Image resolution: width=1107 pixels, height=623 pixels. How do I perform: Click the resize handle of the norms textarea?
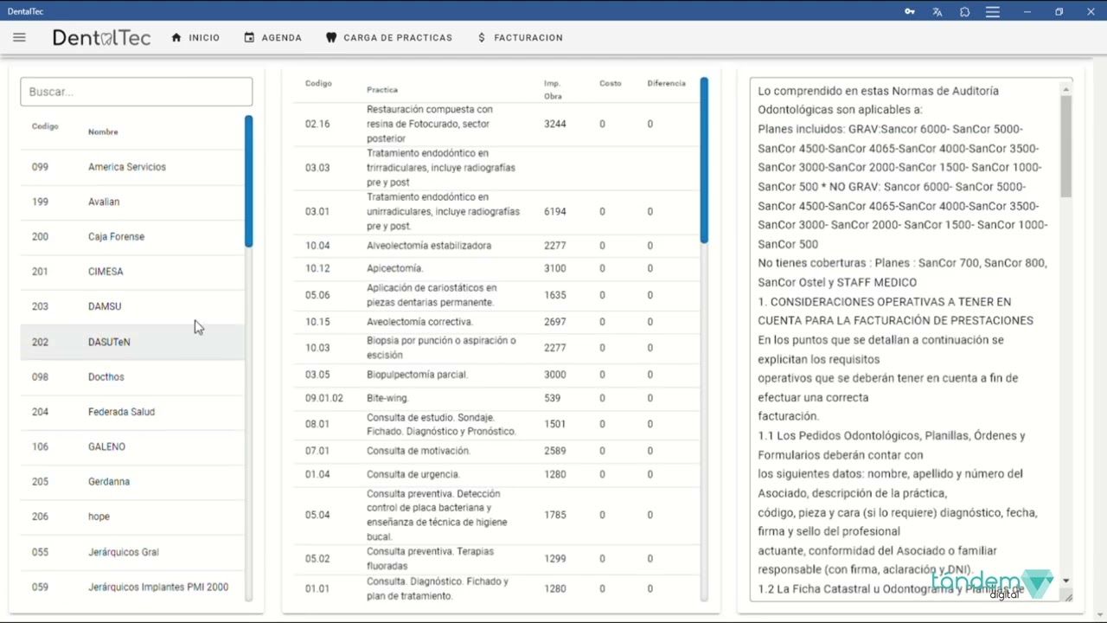click(1067, 596)
